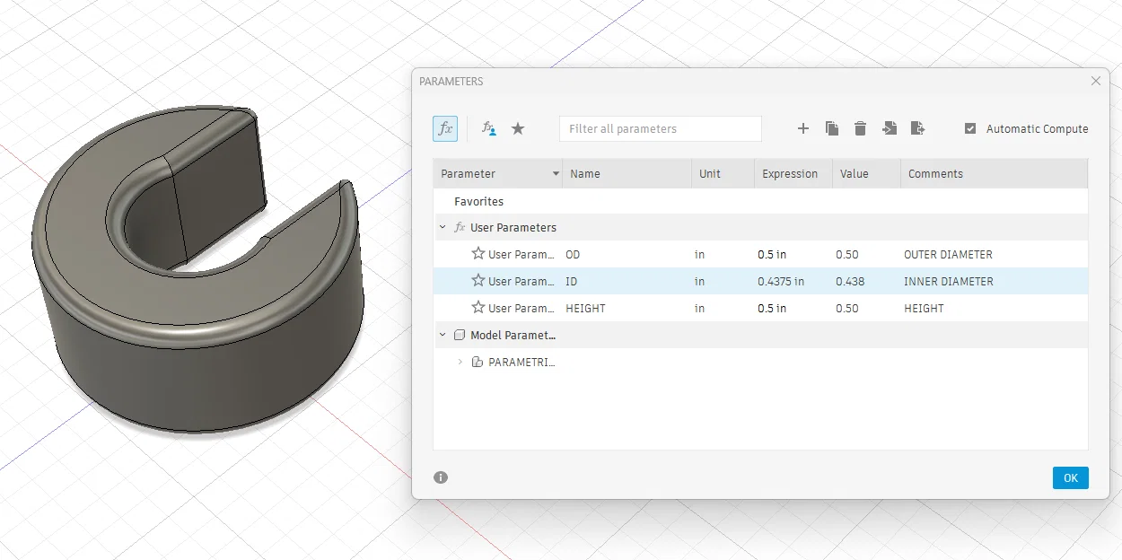Add a new user parameter with plus icon
The height and width of the screenshot is (560, 1122).
803,128
